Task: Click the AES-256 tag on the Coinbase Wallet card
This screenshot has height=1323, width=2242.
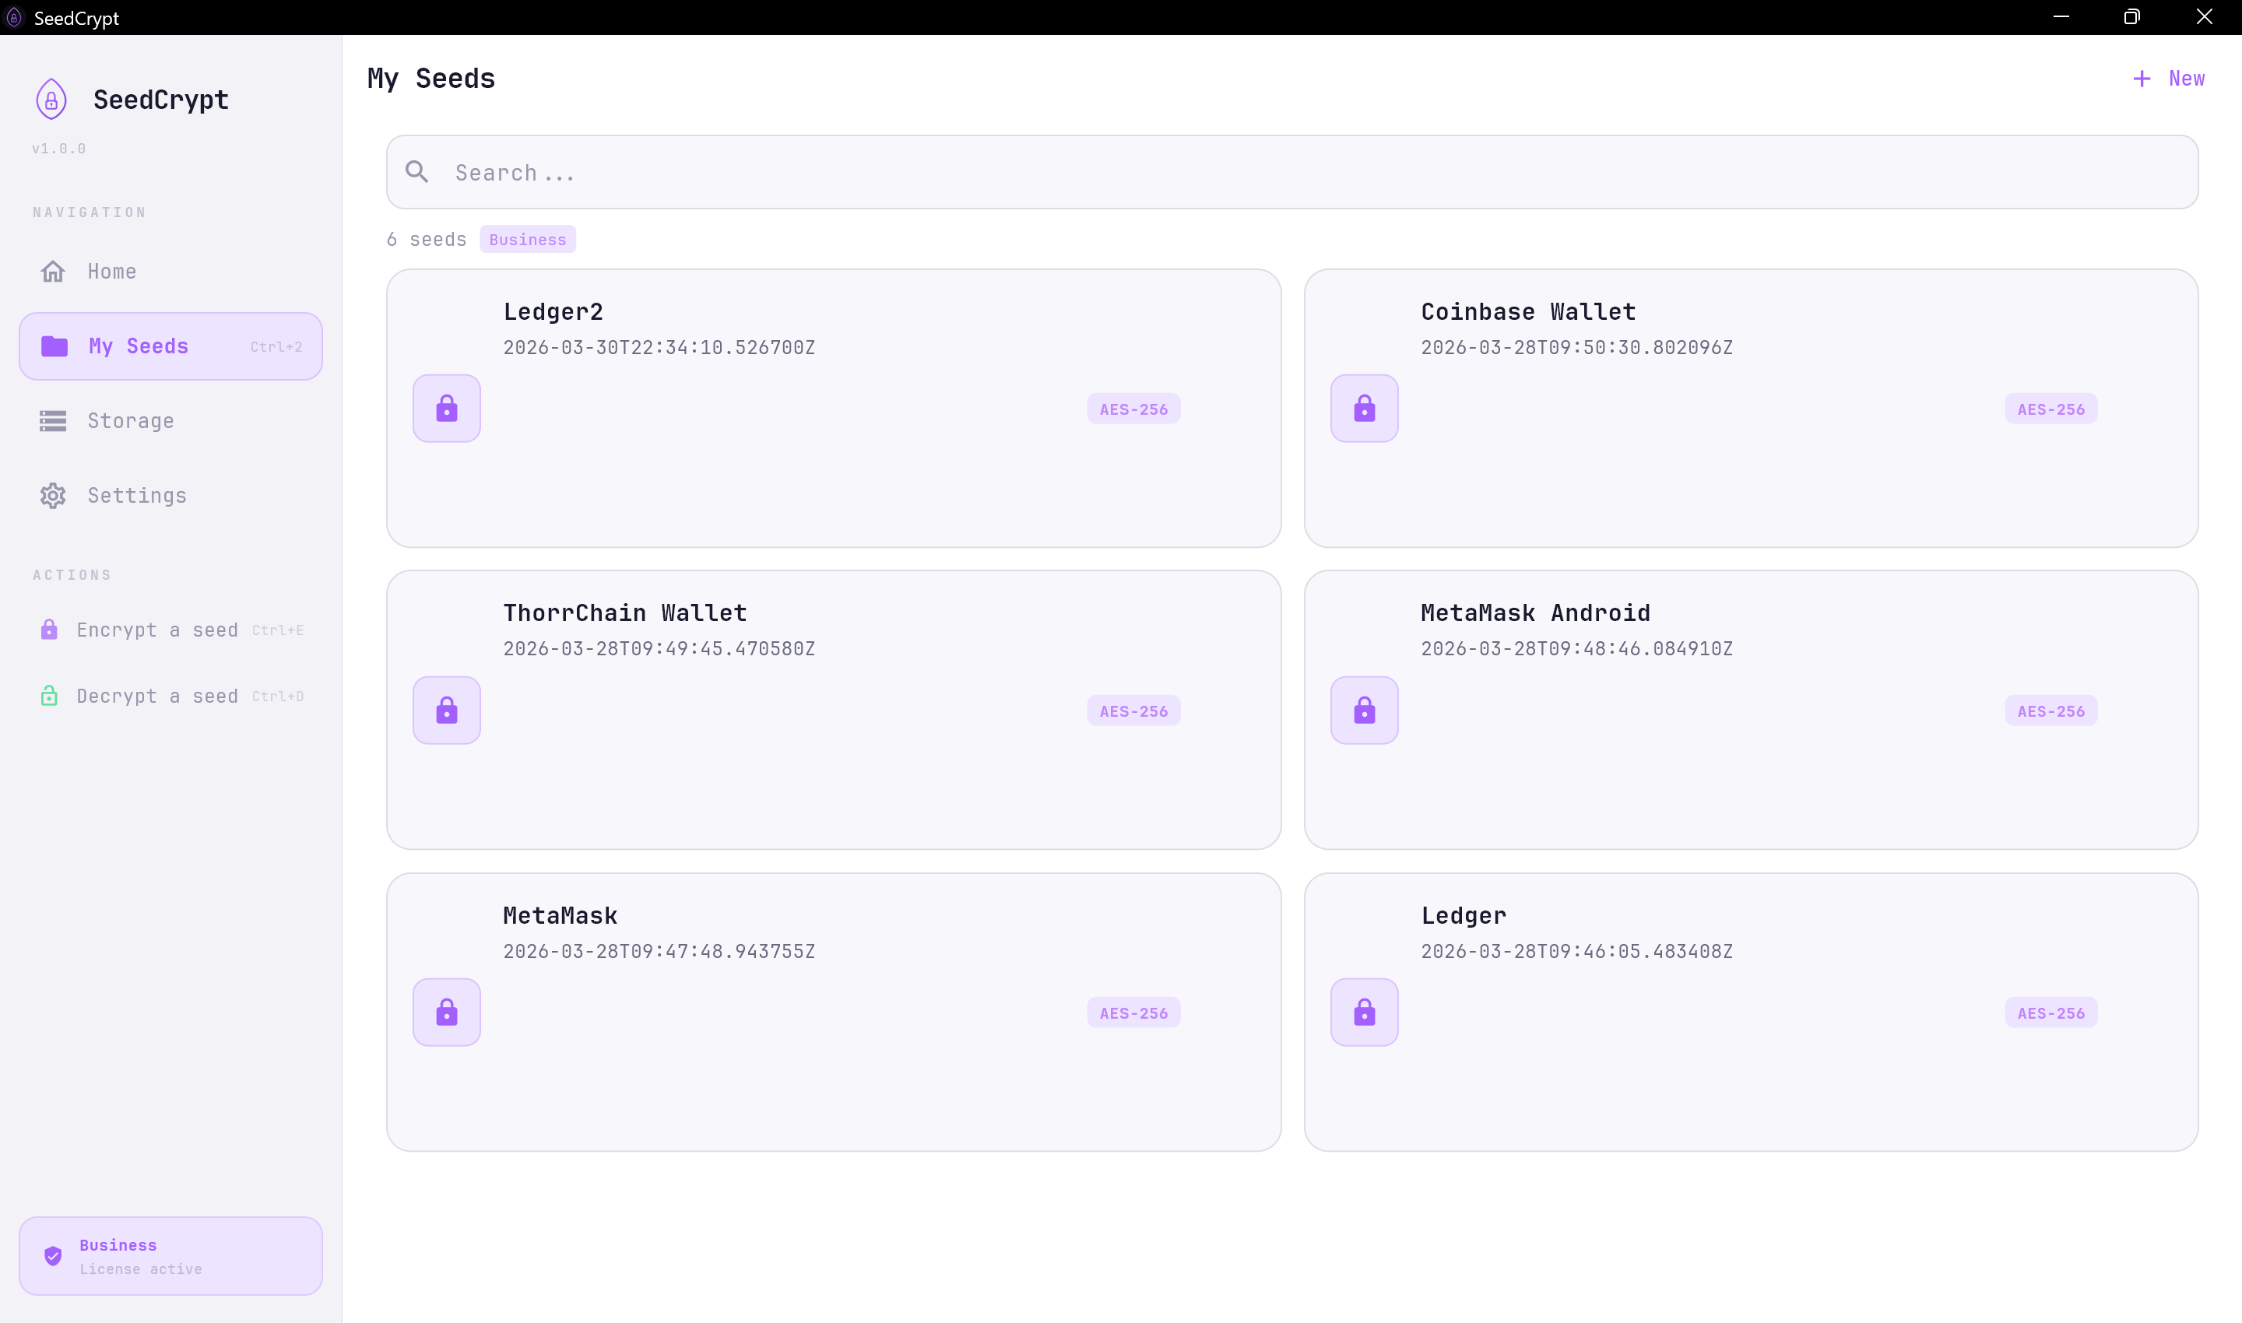Action: (2050, 409)
